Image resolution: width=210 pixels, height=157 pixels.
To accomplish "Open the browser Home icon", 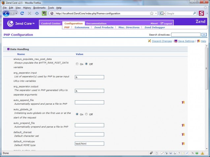I will point(37,13).
